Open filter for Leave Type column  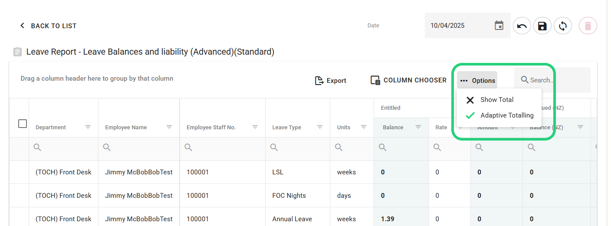[320, 127]
